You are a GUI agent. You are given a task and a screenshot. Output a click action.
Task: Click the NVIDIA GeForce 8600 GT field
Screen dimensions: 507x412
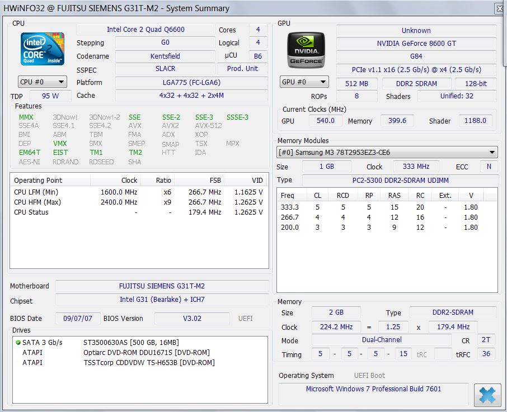416,43
